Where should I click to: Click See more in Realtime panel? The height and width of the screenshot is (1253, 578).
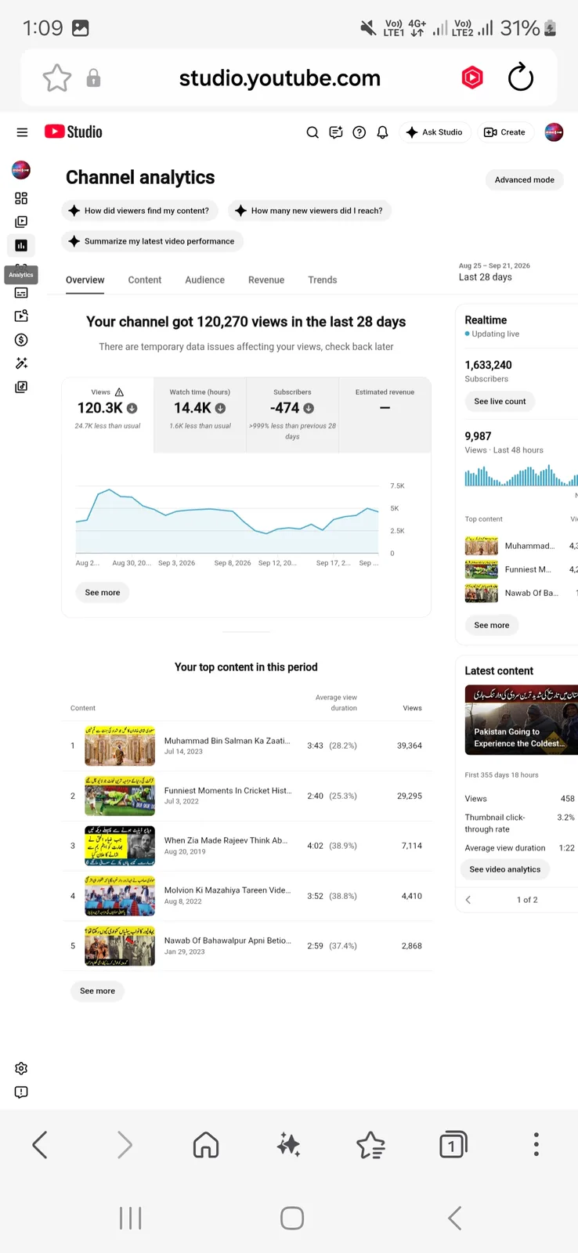pos(492,625)
